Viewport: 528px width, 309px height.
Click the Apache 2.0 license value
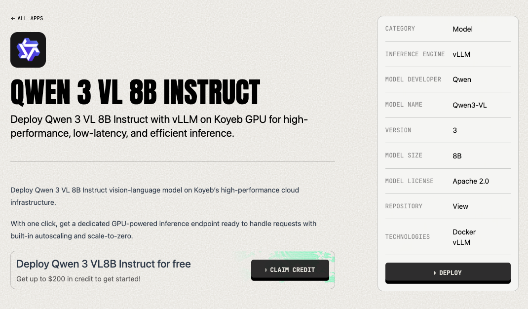click(470, 181)
